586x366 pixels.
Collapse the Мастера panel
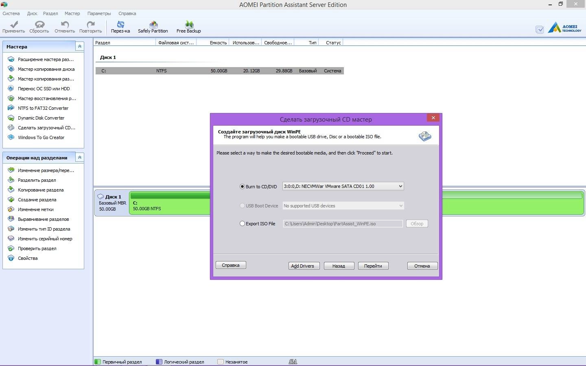pos(80,46)
